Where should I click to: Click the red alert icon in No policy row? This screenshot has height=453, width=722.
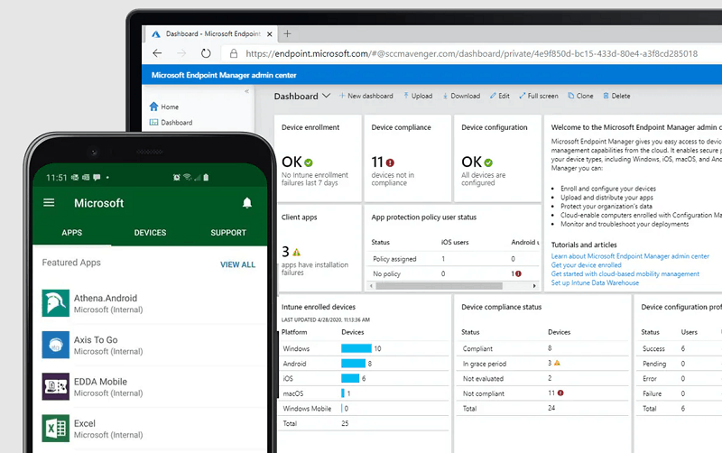518,273
